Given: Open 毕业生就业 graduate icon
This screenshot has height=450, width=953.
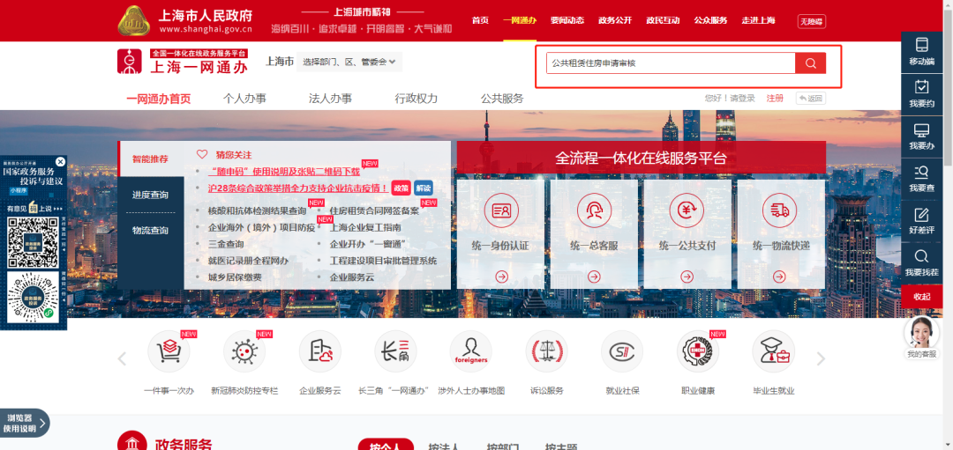Looking at the screenshot, I should (x=773, y=351).
